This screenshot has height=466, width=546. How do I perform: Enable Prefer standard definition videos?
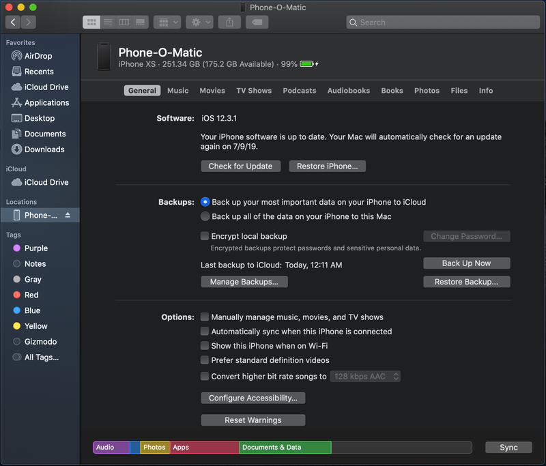pyautogui.click(x=205, y=360)
